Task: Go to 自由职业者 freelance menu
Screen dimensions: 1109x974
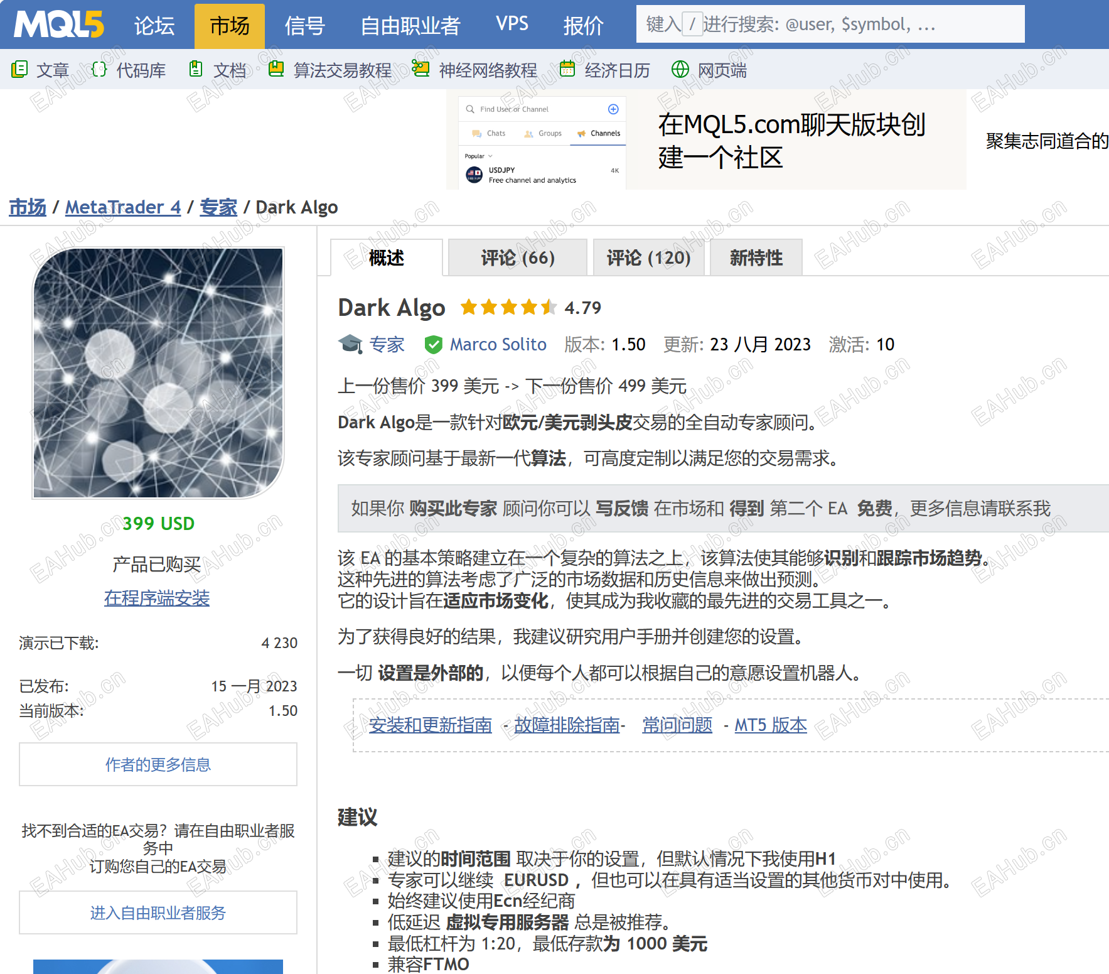Action: coord(410,25)
